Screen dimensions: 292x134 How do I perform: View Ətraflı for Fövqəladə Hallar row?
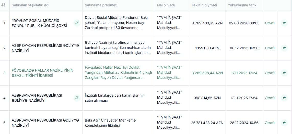[x=270, y=73]
